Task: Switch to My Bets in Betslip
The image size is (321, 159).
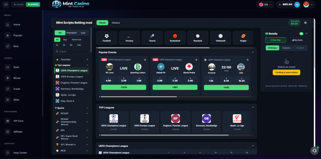Action: (297, 40)
